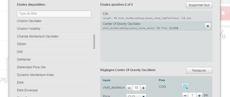Select Chaikin Volatility study
The height and width of the screenshot is (97, 230).
coord(54,29)
